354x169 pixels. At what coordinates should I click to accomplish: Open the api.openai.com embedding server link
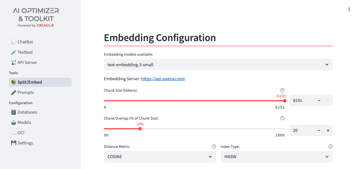[163, 79]
